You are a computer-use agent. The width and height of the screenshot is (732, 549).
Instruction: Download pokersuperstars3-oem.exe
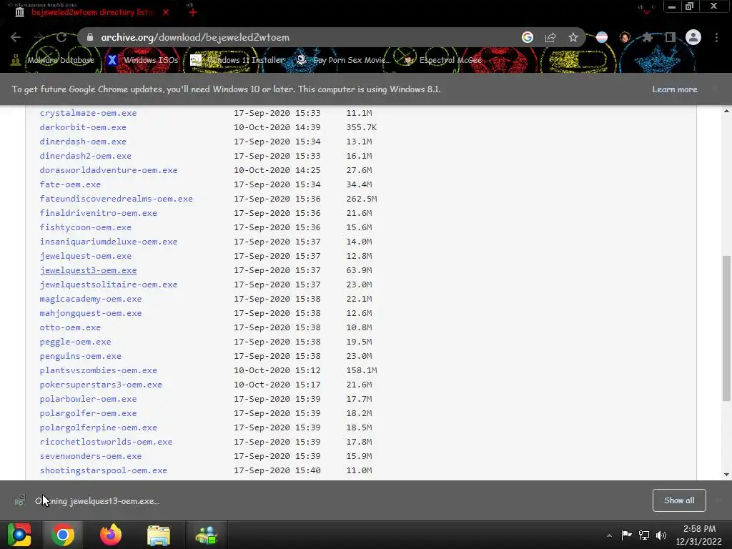tap(101, 385)
